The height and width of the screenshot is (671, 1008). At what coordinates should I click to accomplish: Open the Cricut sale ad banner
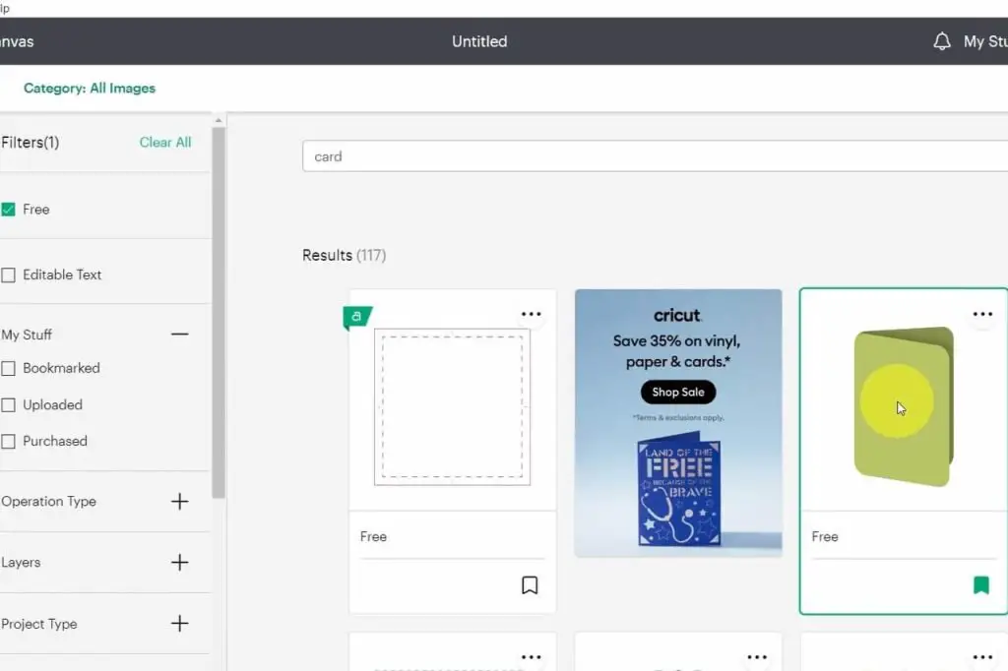coord(678,423)
